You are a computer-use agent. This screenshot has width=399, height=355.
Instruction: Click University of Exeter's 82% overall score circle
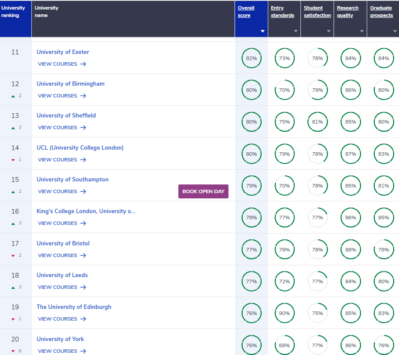(252, 58)
